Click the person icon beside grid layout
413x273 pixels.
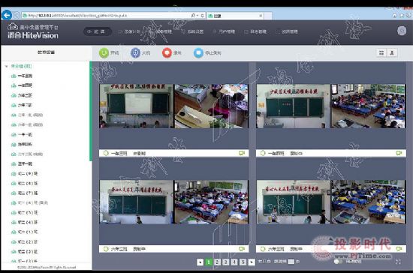[392, 52]
